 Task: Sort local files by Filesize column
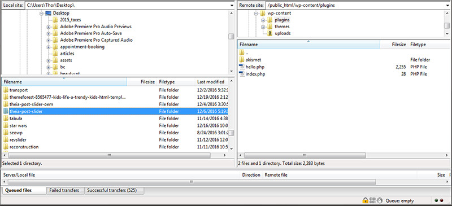(x=142, y=82)
